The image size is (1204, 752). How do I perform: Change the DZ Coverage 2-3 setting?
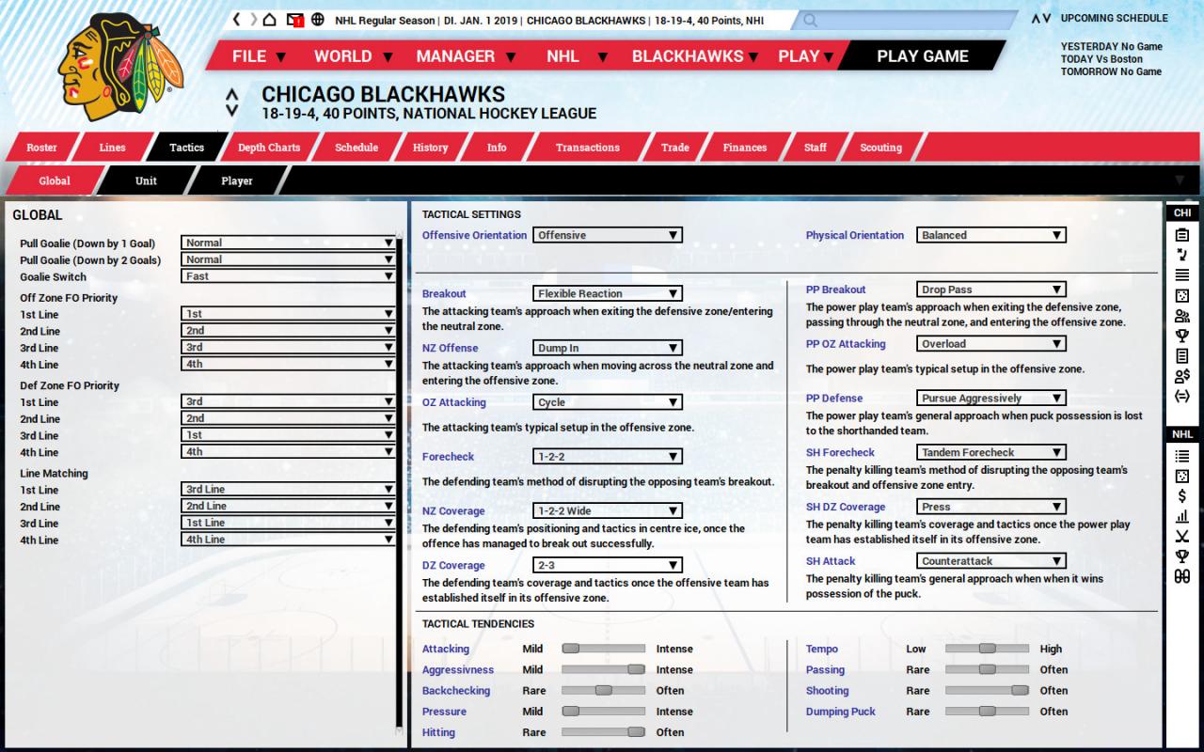click(608, 564)
